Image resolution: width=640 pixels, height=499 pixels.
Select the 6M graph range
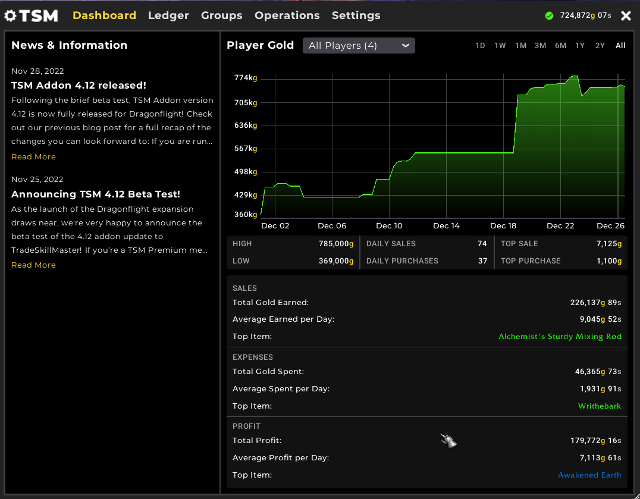point(560,46)
